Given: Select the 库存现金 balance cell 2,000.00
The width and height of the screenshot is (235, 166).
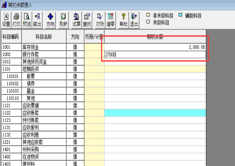Looking at the screenshot, I should pos(155,47).
